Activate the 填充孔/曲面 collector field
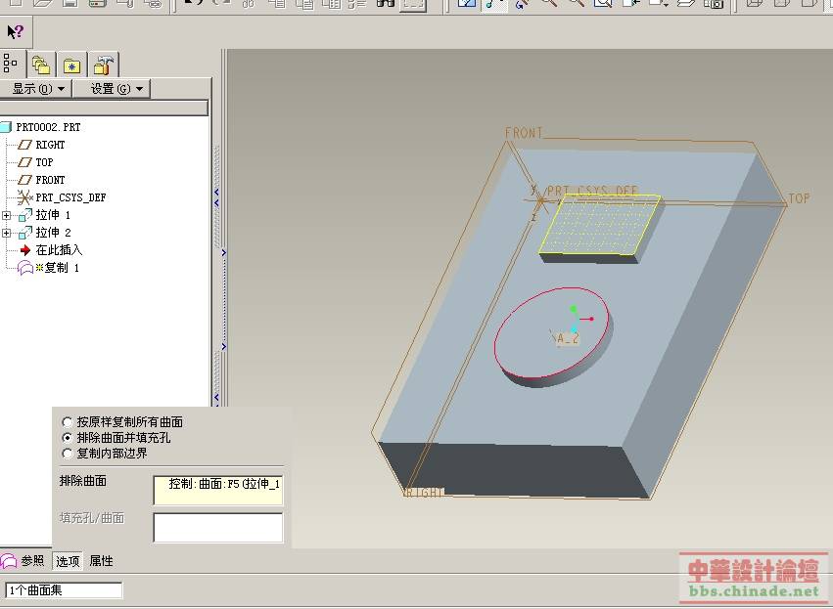 (x=218, y=527)
